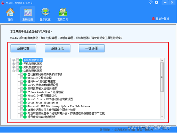Click the 一键还原 button
This screenshot has height=133, width=177.
click(x=92, y=48)
